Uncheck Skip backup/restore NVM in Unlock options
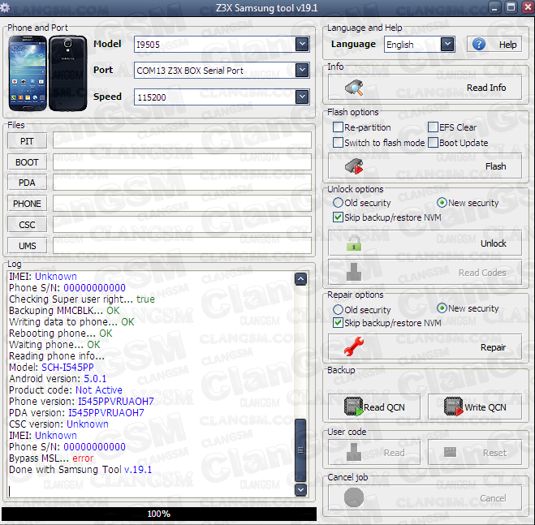The height and width of the screenshot is (525, 535). [x=338, y=217]
